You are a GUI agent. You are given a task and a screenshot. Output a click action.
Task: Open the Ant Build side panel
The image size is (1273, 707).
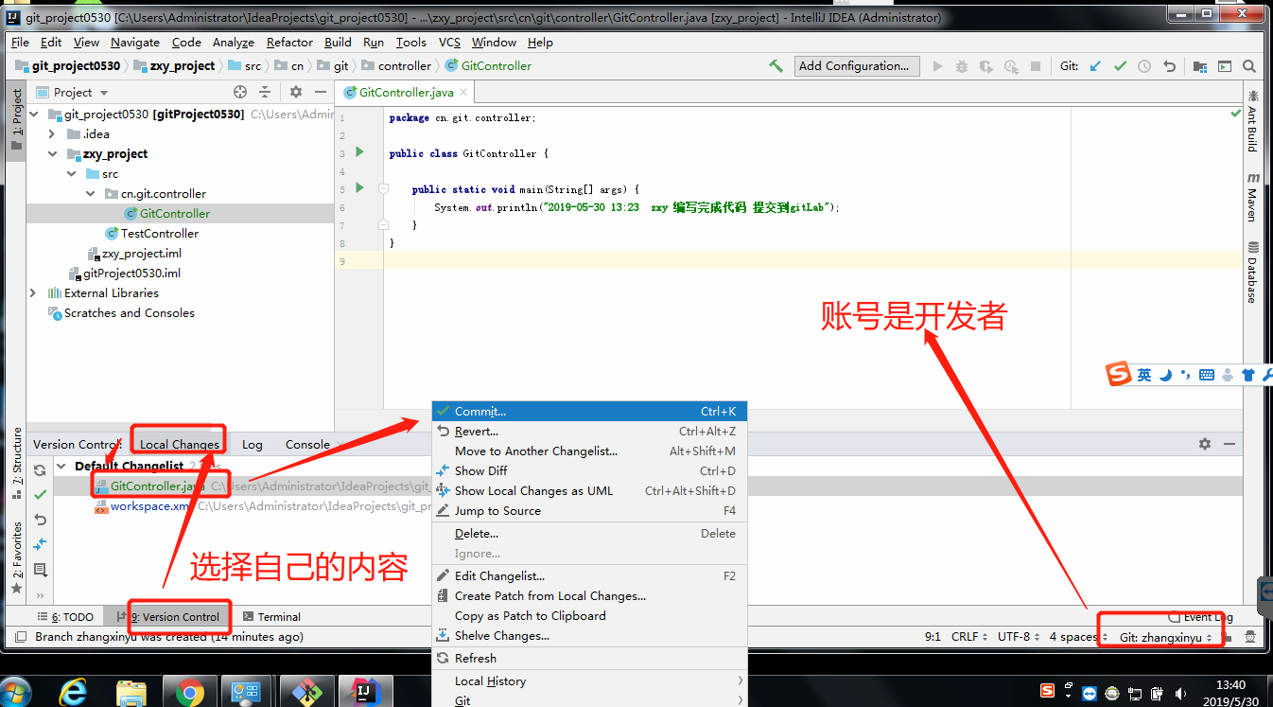[1252, 120]
